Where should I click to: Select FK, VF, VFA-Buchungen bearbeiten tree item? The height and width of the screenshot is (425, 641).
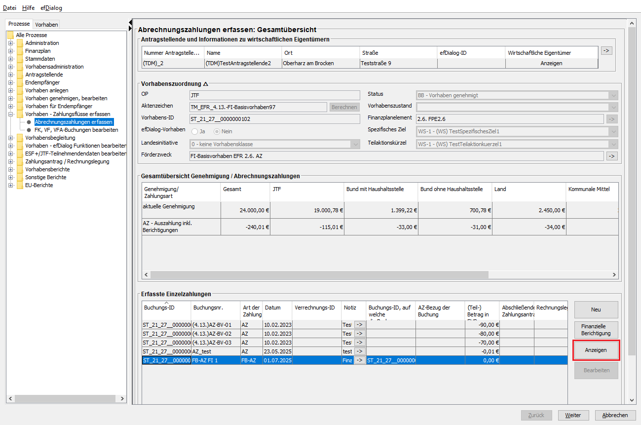[76, 130]
